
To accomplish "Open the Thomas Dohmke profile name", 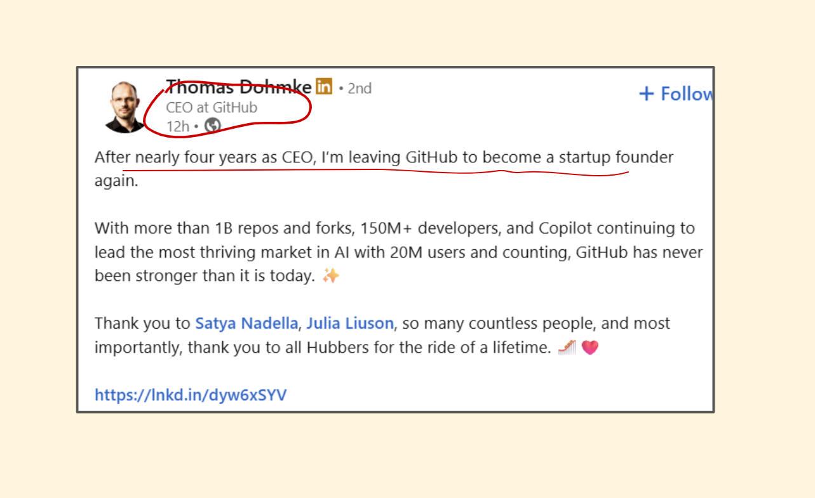I will click(x=239, y=87).
